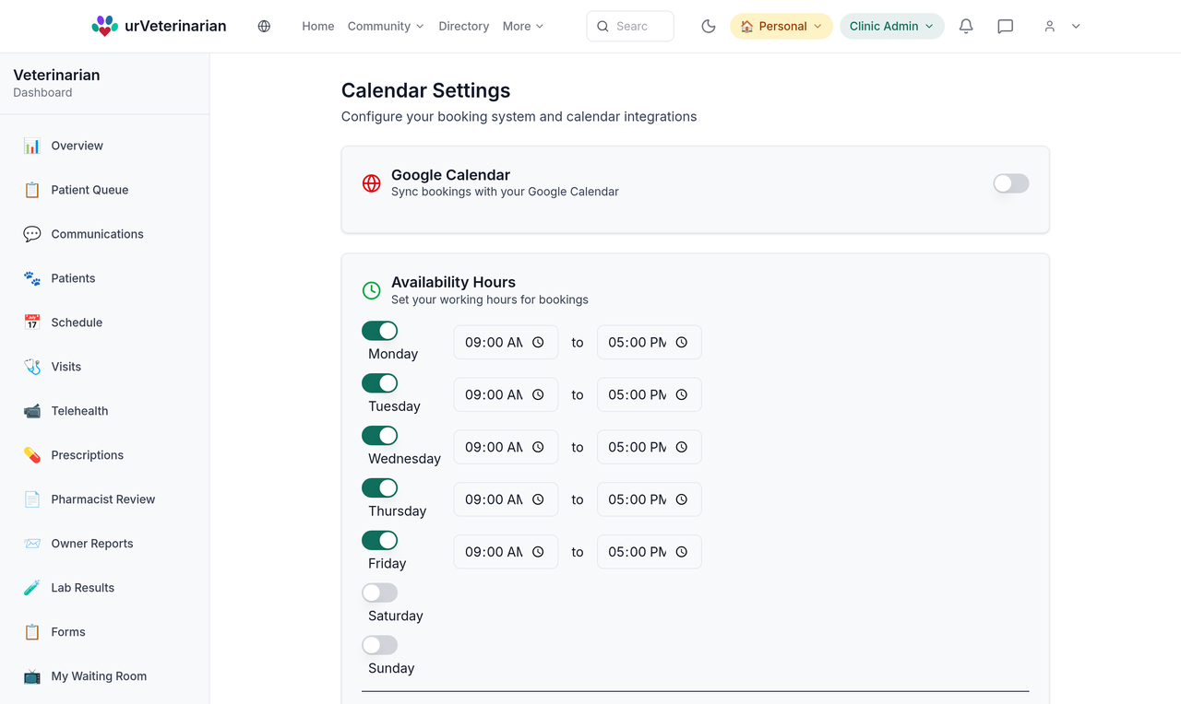Open My Waiting Room in sidebar
1181x704 pixels.
pyautogui.click(x=104, y=676)
